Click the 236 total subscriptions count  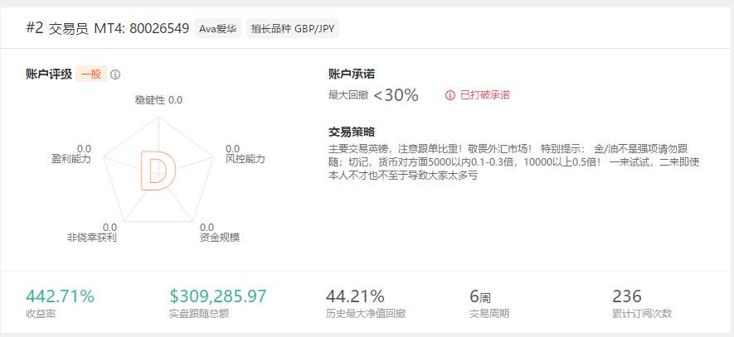[627, 296]
